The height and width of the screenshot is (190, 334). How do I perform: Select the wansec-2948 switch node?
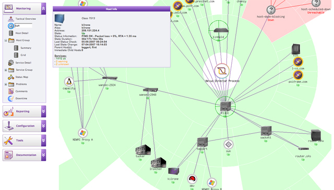tap(150, 90)
